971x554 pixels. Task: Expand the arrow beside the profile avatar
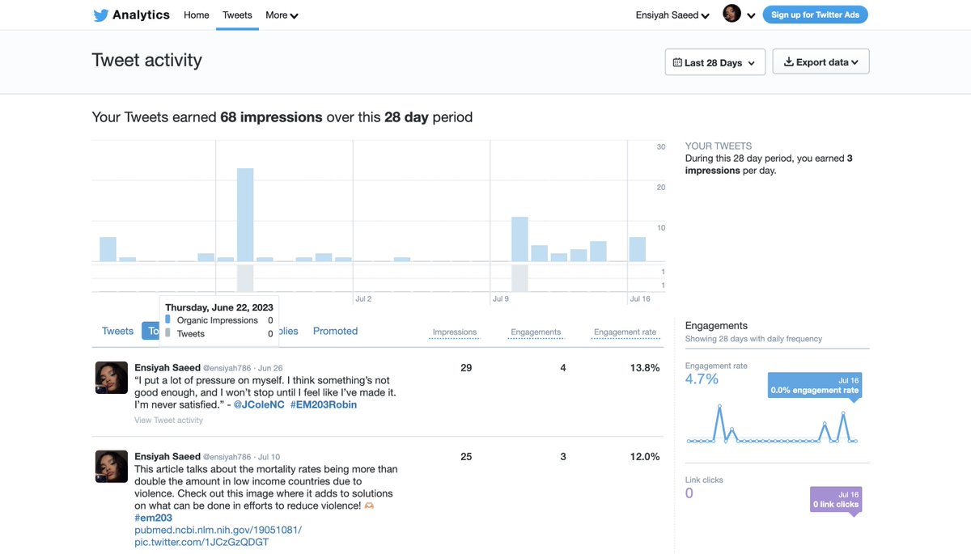pyautogui.click(x=751, y=15)
